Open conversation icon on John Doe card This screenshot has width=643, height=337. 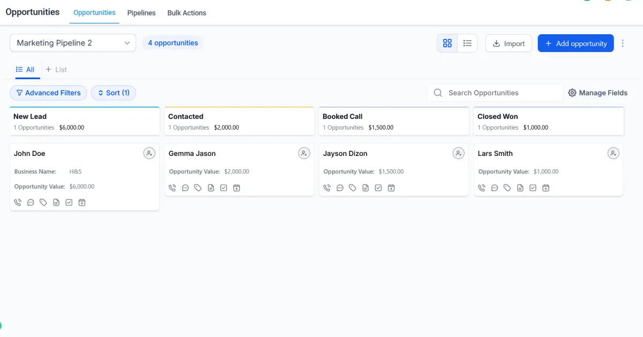click(31, 203)
